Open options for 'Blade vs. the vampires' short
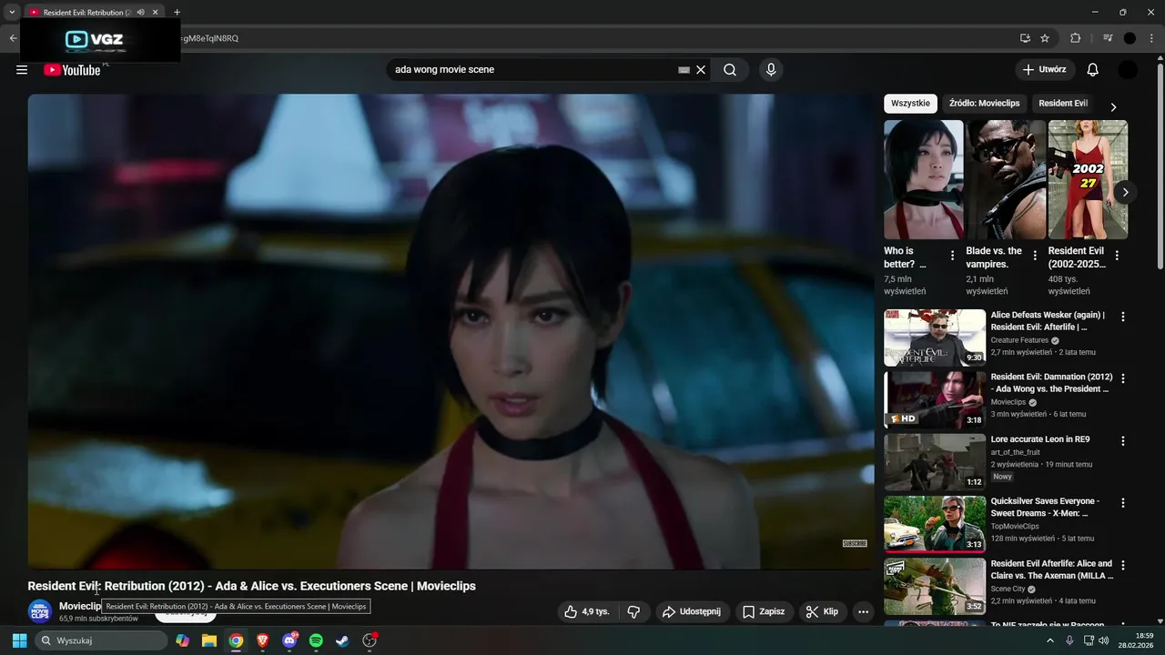The image size is (1165, 655). pyautogui.click(x=1034, y=256)
